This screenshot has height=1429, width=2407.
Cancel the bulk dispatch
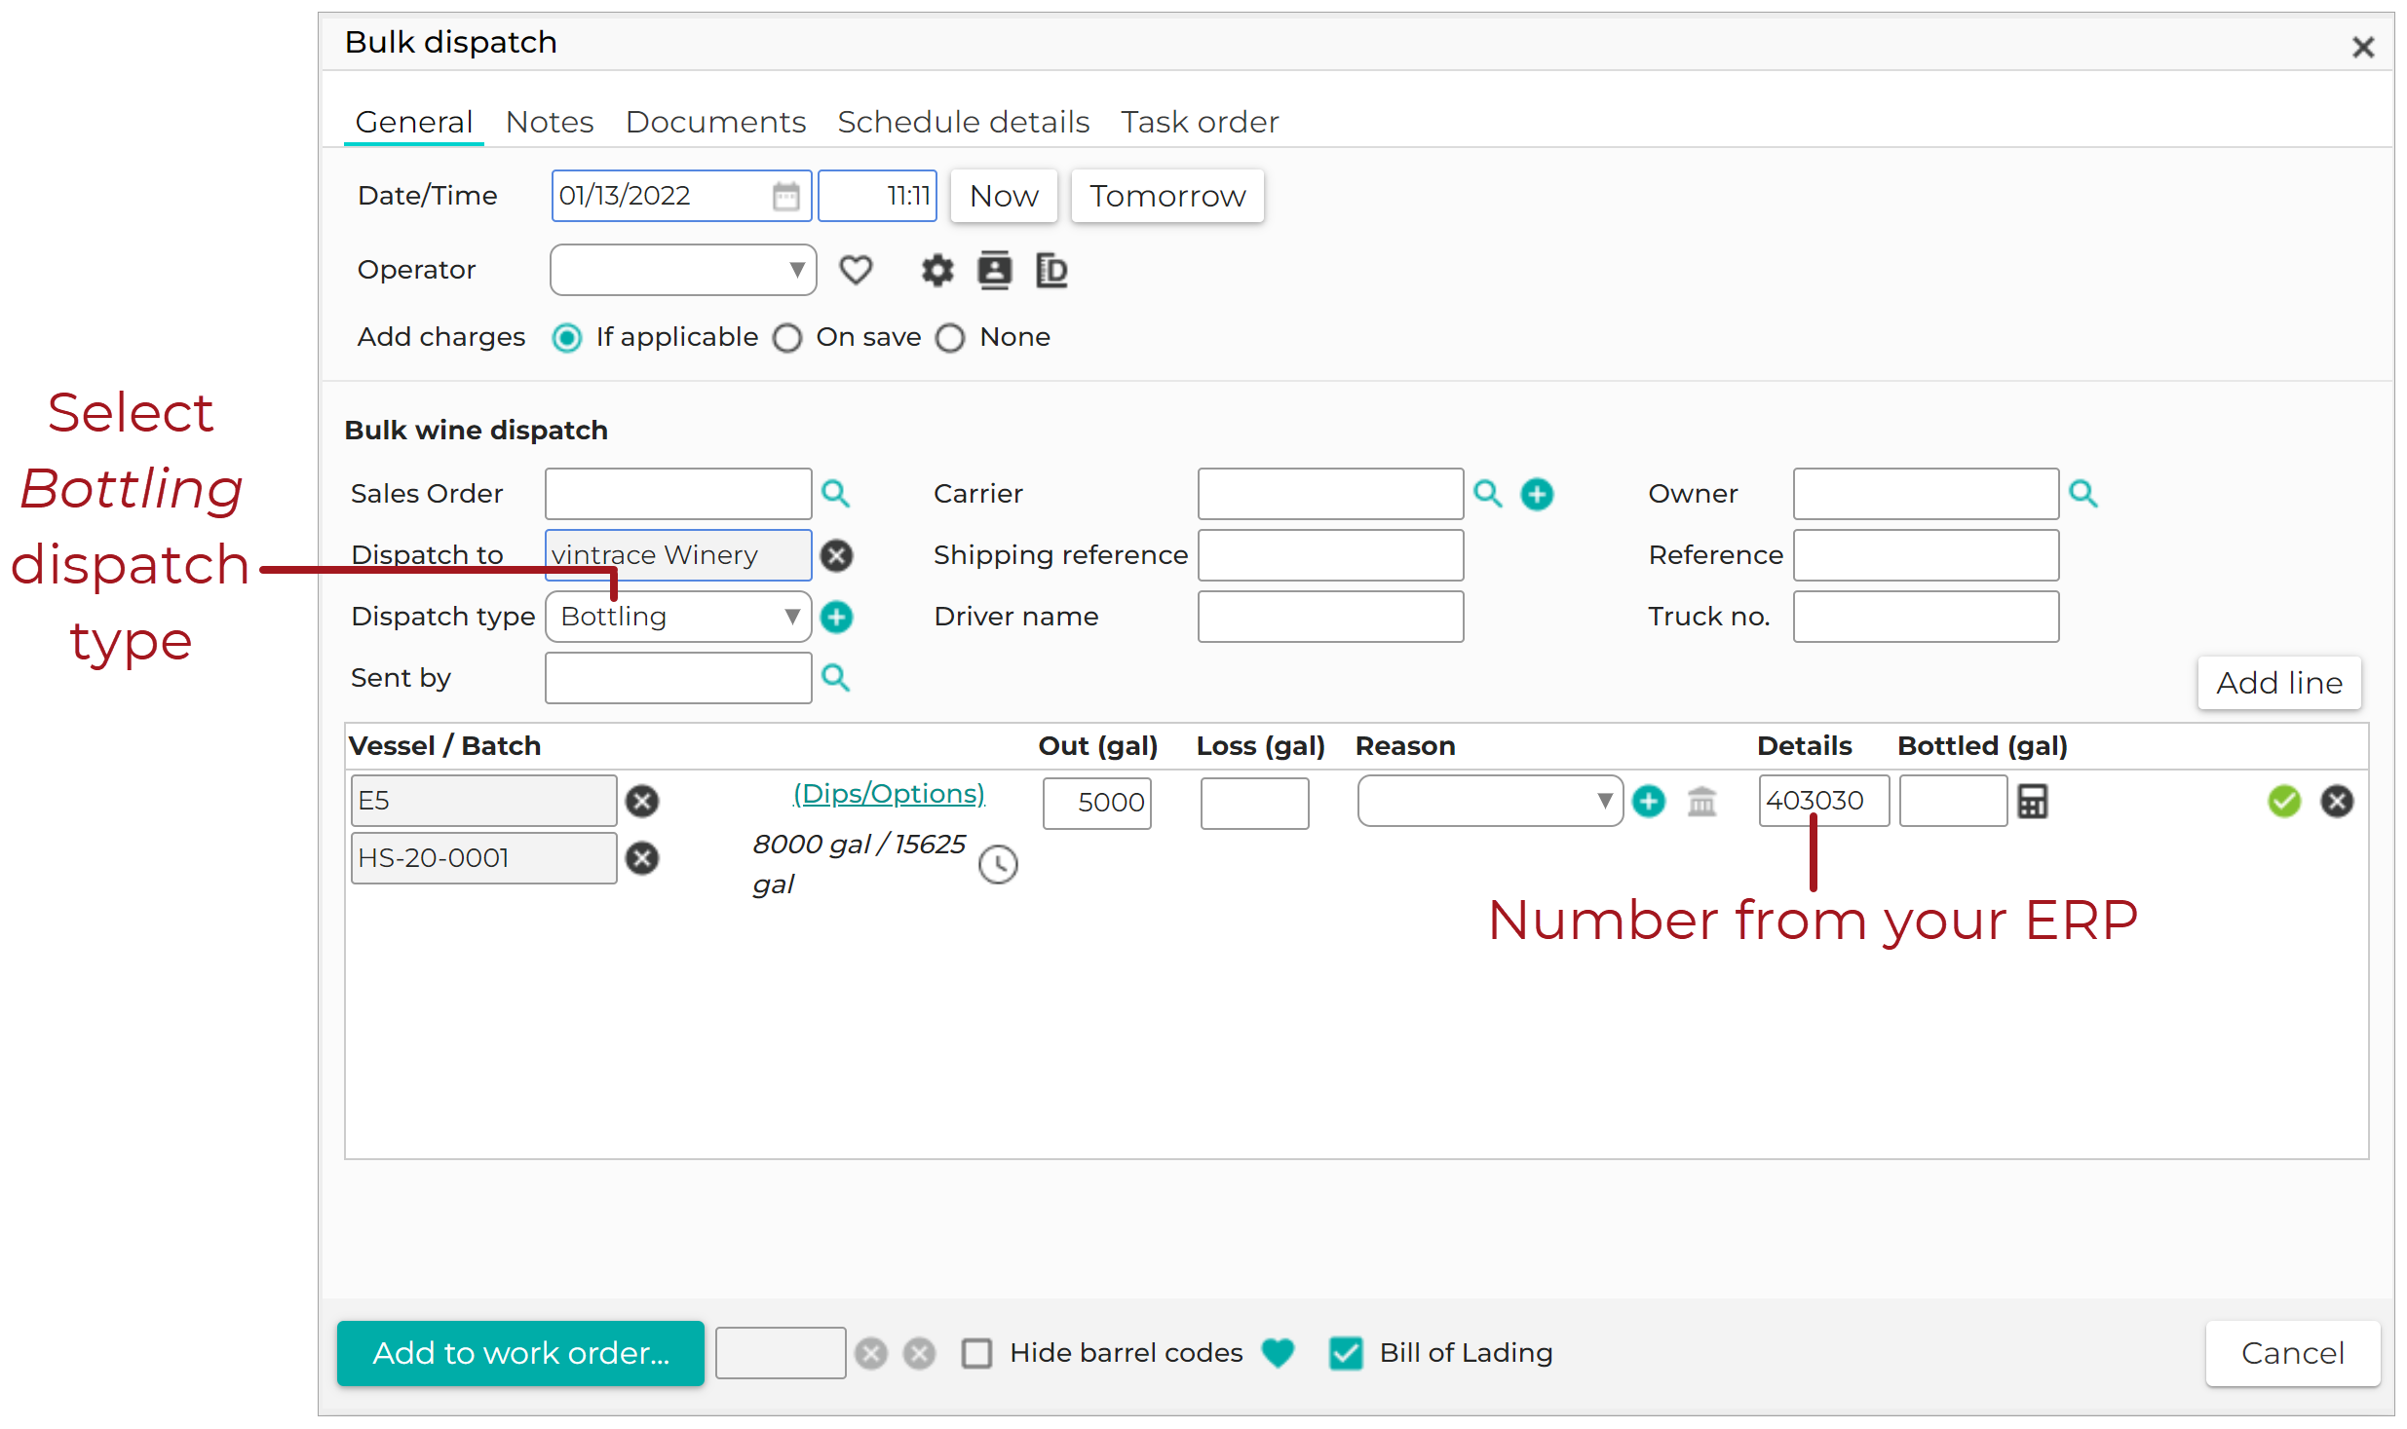[x=2292, y=1353]
